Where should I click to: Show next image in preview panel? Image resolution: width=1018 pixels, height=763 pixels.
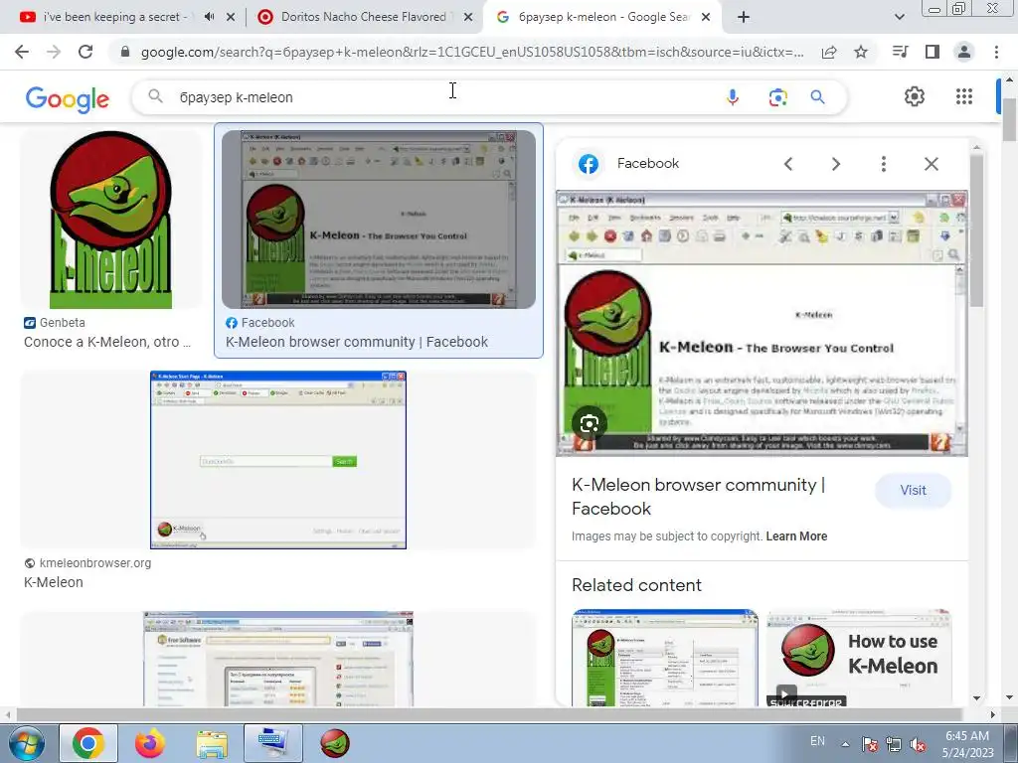click(835, 164)
